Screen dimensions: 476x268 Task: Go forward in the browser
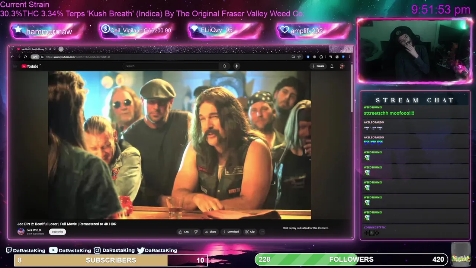(x=19, y=57)
